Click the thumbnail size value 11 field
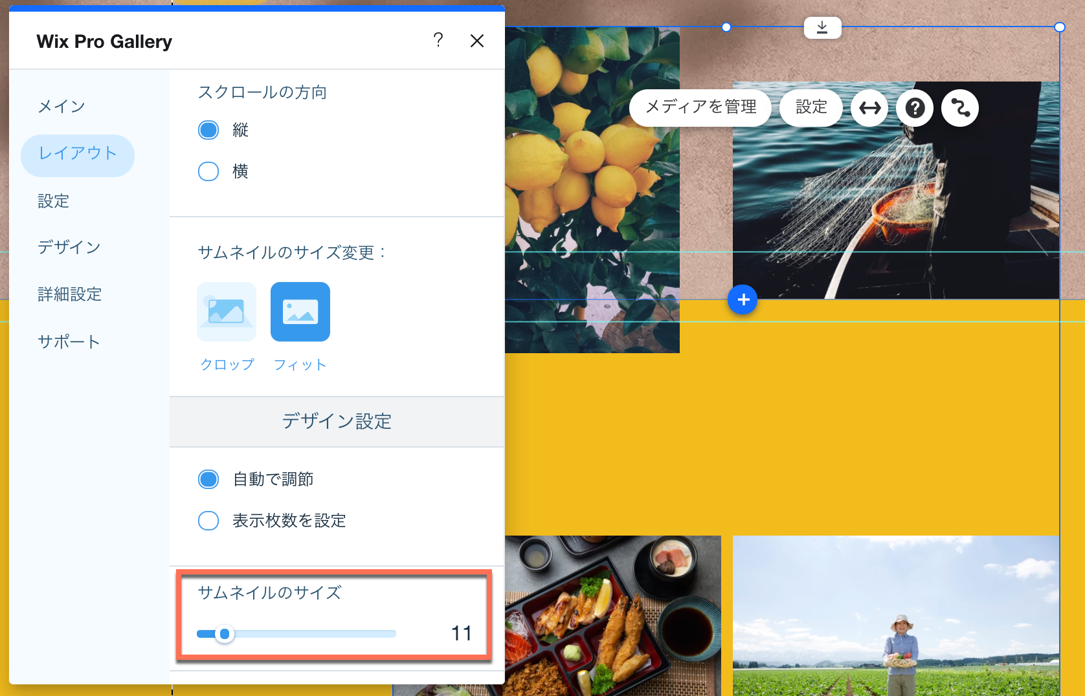The image size is (1085, 696). pos(462,633)
